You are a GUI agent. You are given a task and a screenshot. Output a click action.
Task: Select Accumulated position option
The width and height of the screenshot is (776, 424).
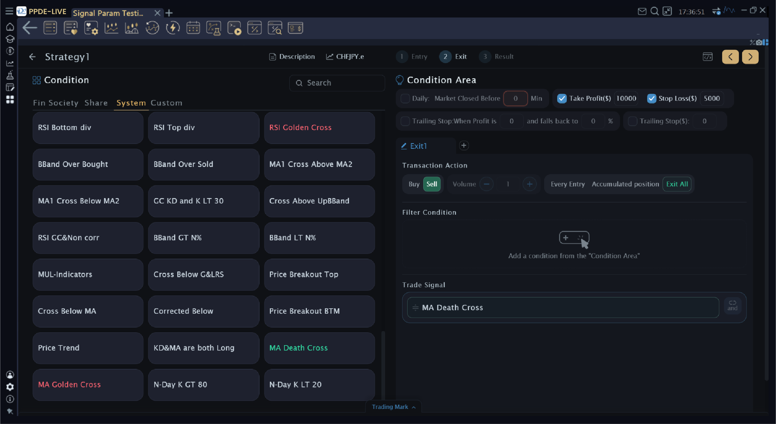point(625,184)
